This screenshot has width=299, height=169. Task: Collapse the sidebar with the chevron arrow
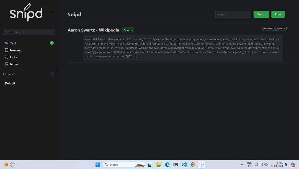(x=52, y=13)
